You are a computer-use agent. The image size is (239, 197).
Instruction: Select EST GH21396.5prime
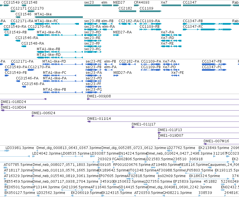[76, 187]
